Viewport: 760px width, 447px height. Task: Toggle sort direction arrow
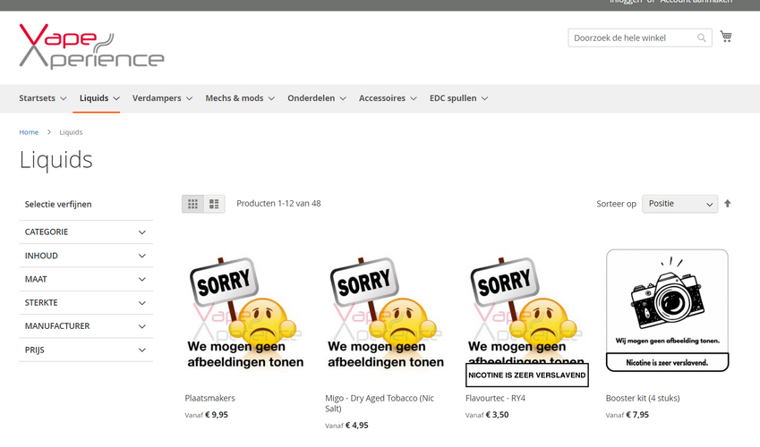pyautogui.click(x=728, y=204)
